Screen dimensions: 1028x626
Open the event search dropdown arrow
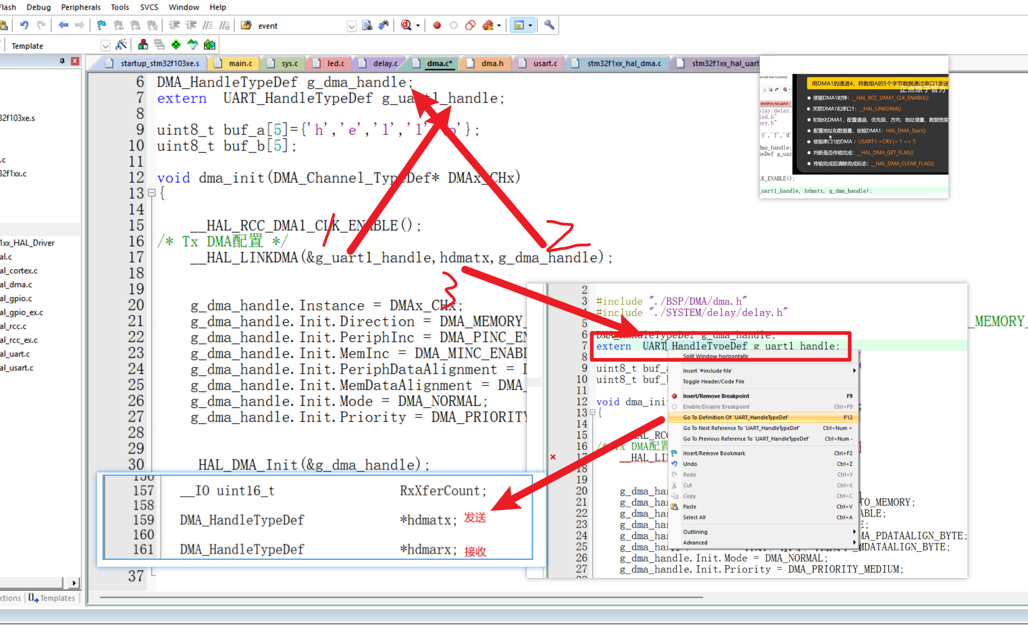pyautogui.click(x=351, y=26)
